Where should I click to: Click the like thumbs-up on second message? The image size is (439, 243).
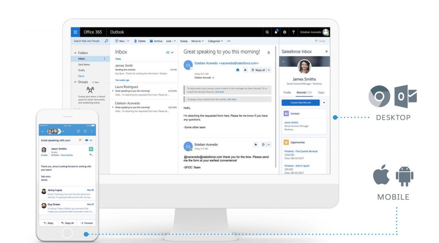tap(256, 145)
